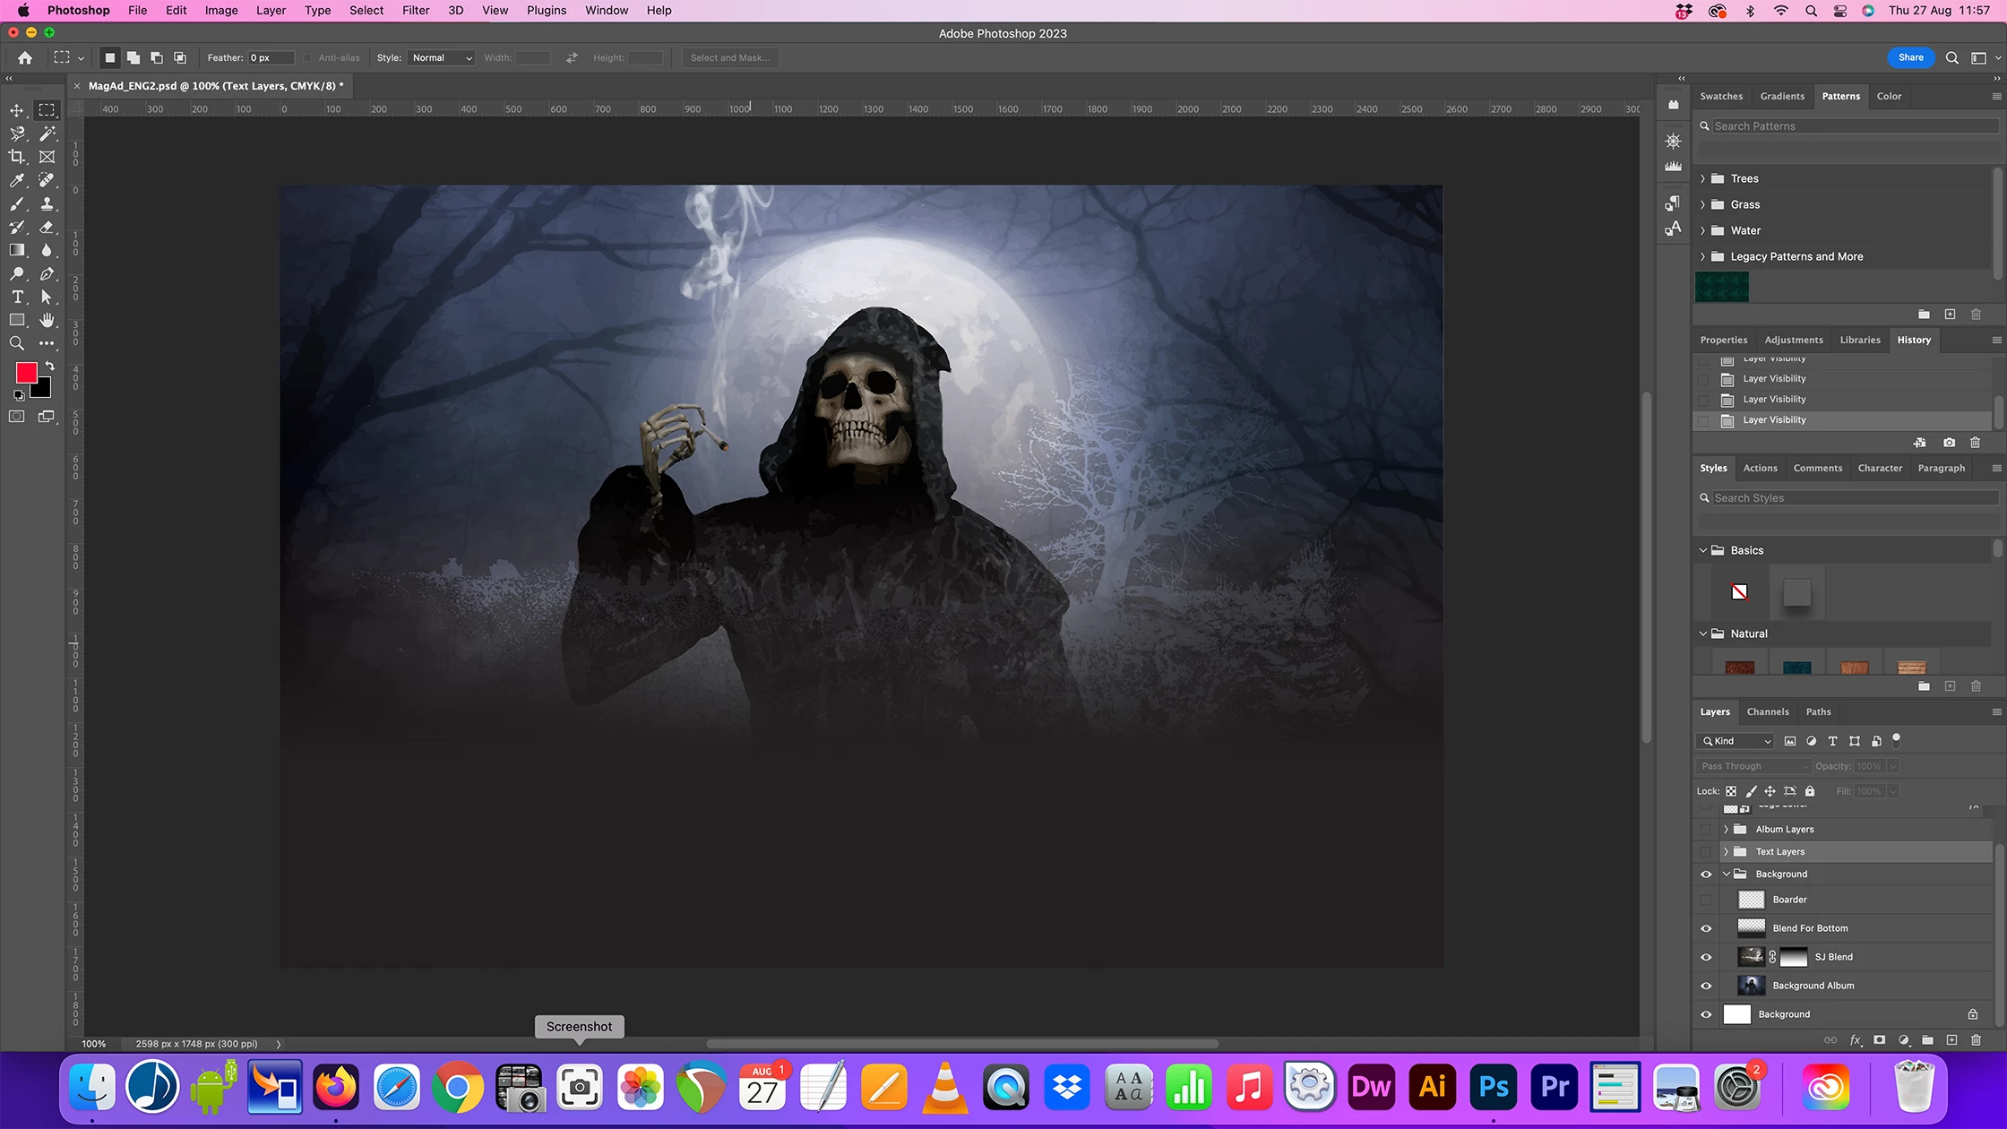
Task: Open the Filter menu
Action: tap(415, 11)
